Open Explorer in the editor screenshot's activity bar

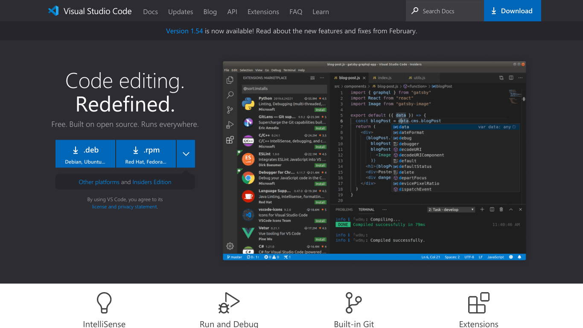point(230,80)
